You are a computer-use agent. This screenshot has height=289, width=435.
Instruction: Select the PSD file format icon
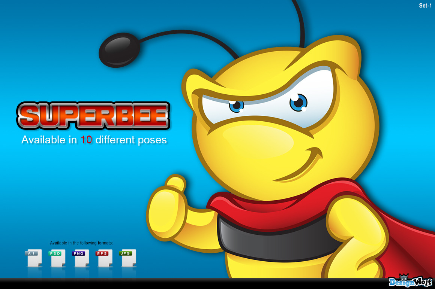click(57, 258)
